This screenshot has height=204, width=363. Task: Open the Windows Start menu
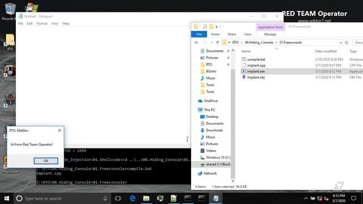[x=7, y=198]
